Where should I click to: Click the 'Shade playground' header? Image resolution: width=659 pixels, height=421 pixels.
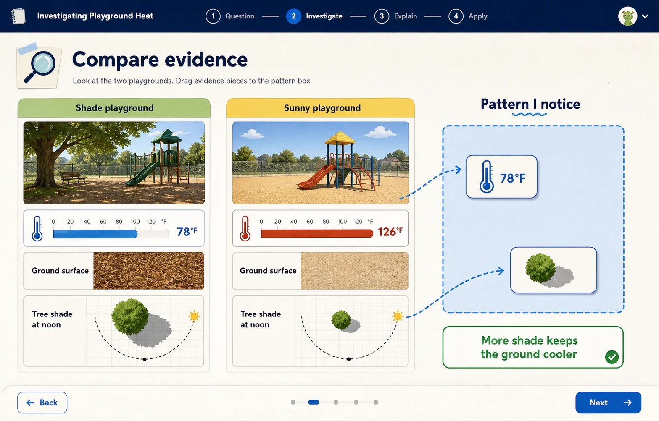(x=114, y=108)
